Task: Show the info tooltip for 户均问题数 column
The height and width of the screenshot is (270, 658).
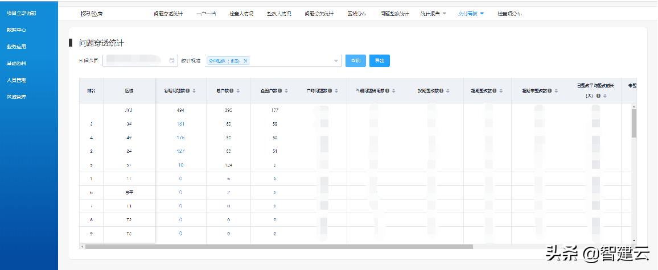Action: [330, 90]
